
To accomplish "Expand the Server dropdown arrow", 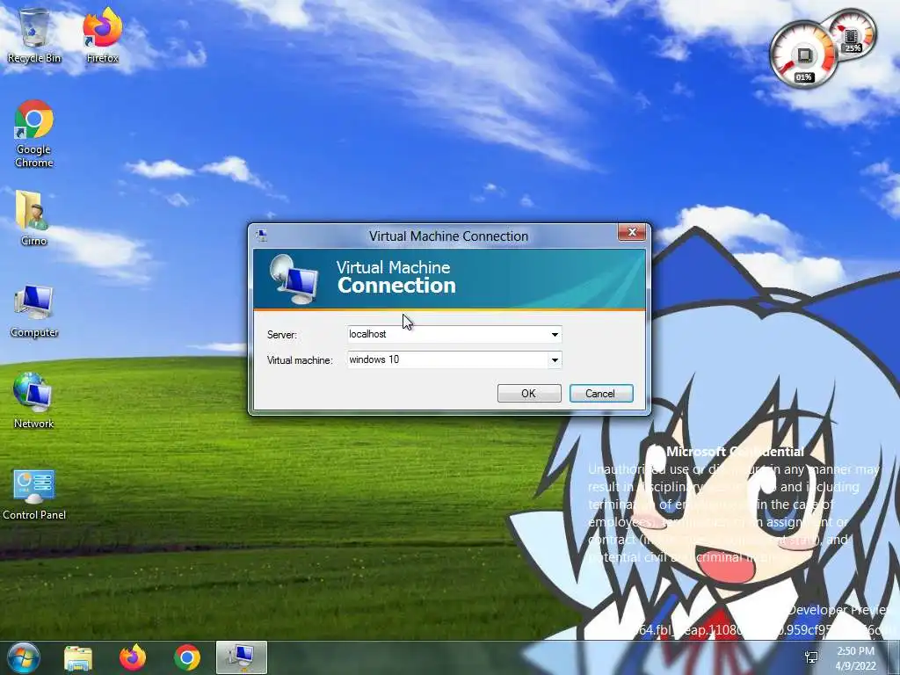I will (555, 335).
